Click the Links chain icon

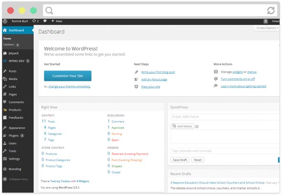pos(5,87)
